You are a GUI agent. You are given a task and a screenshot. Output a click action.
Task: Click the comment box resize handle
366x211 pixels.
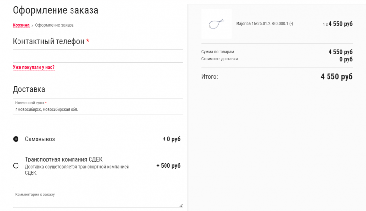tap(181, 205)
